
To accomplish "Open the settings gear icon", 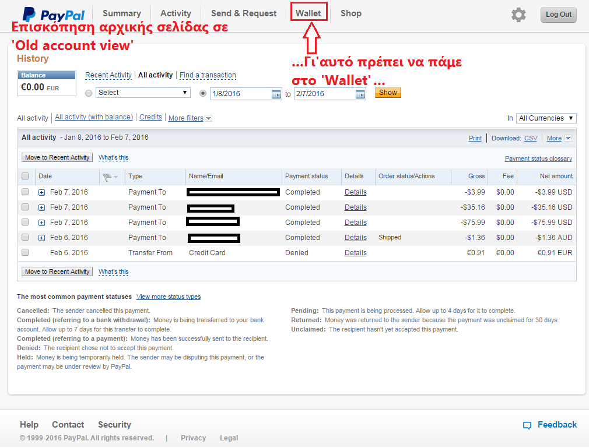I will 518,15.
